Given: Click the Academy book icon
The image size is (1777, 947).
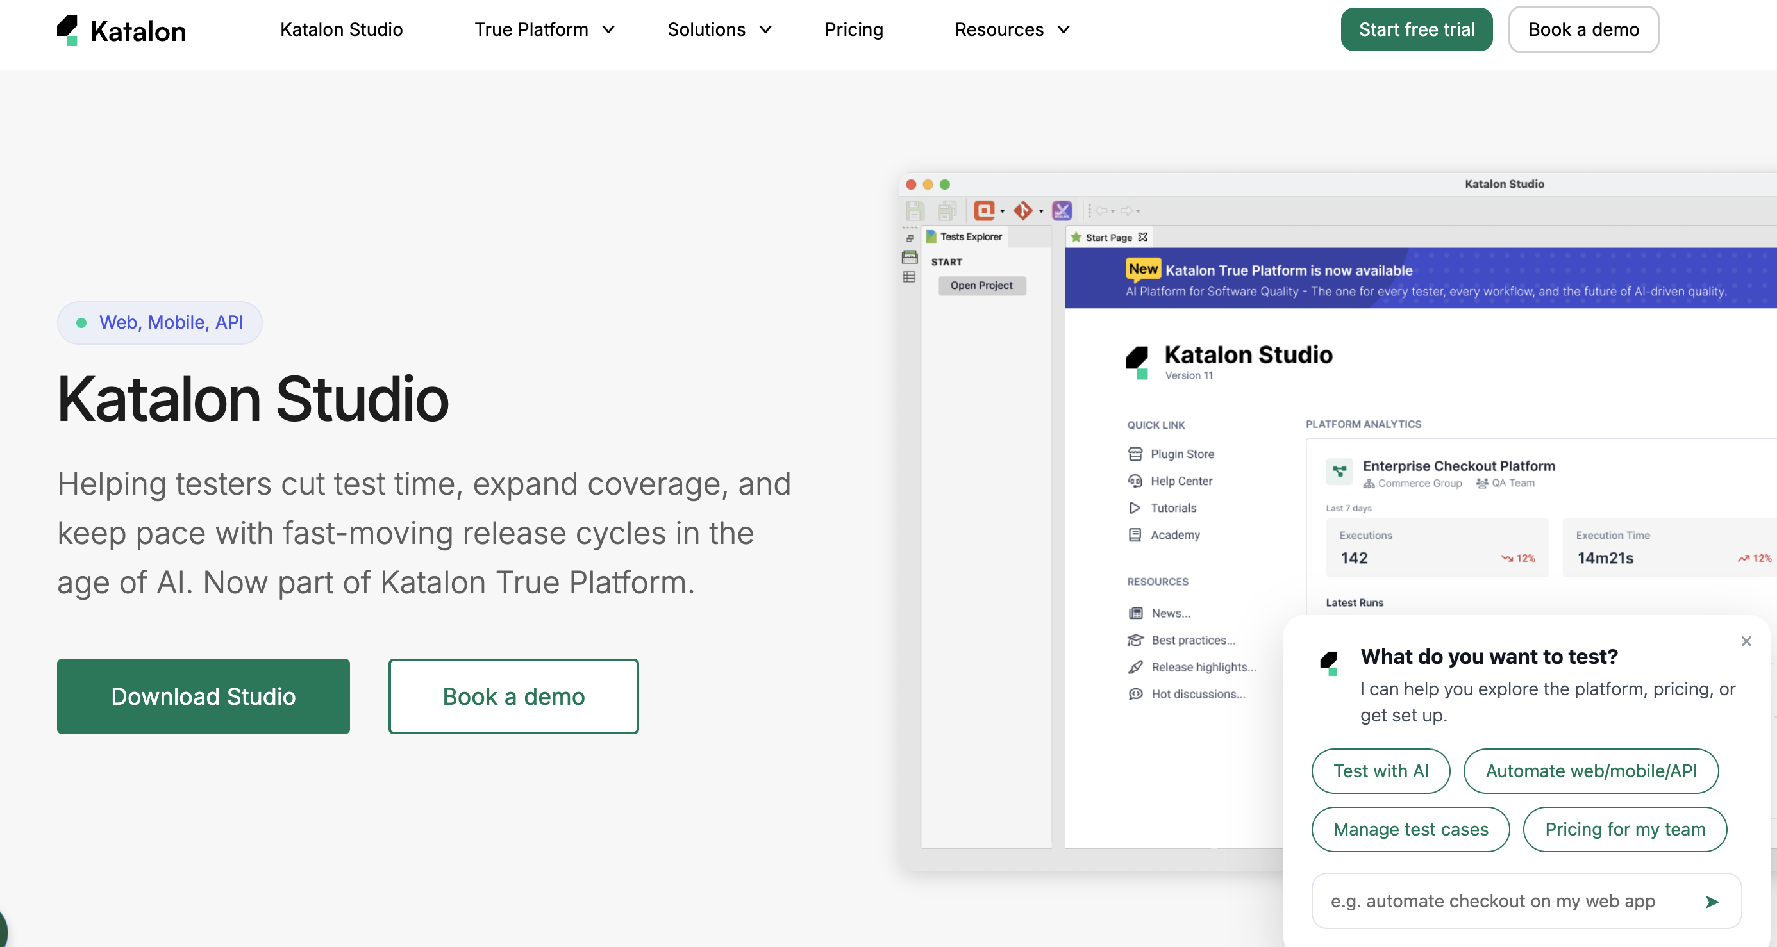Looking at the screenshot, I should click(1135, 534).
